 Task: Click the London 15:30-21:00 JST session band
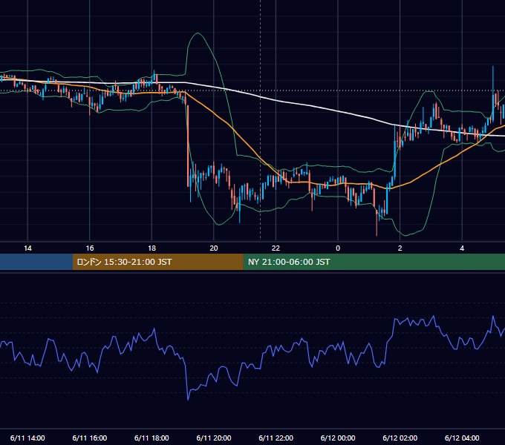click(x=157, y=262)
